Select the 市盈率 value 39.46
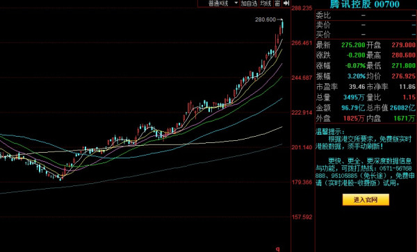The height and width of the screenshot is (252, 417). click(357, 87)
